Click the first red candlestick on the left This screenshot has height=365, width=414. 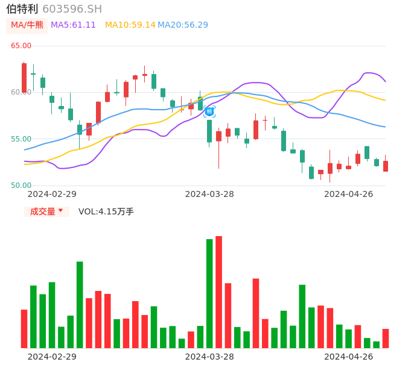click(x=24, y=77)
